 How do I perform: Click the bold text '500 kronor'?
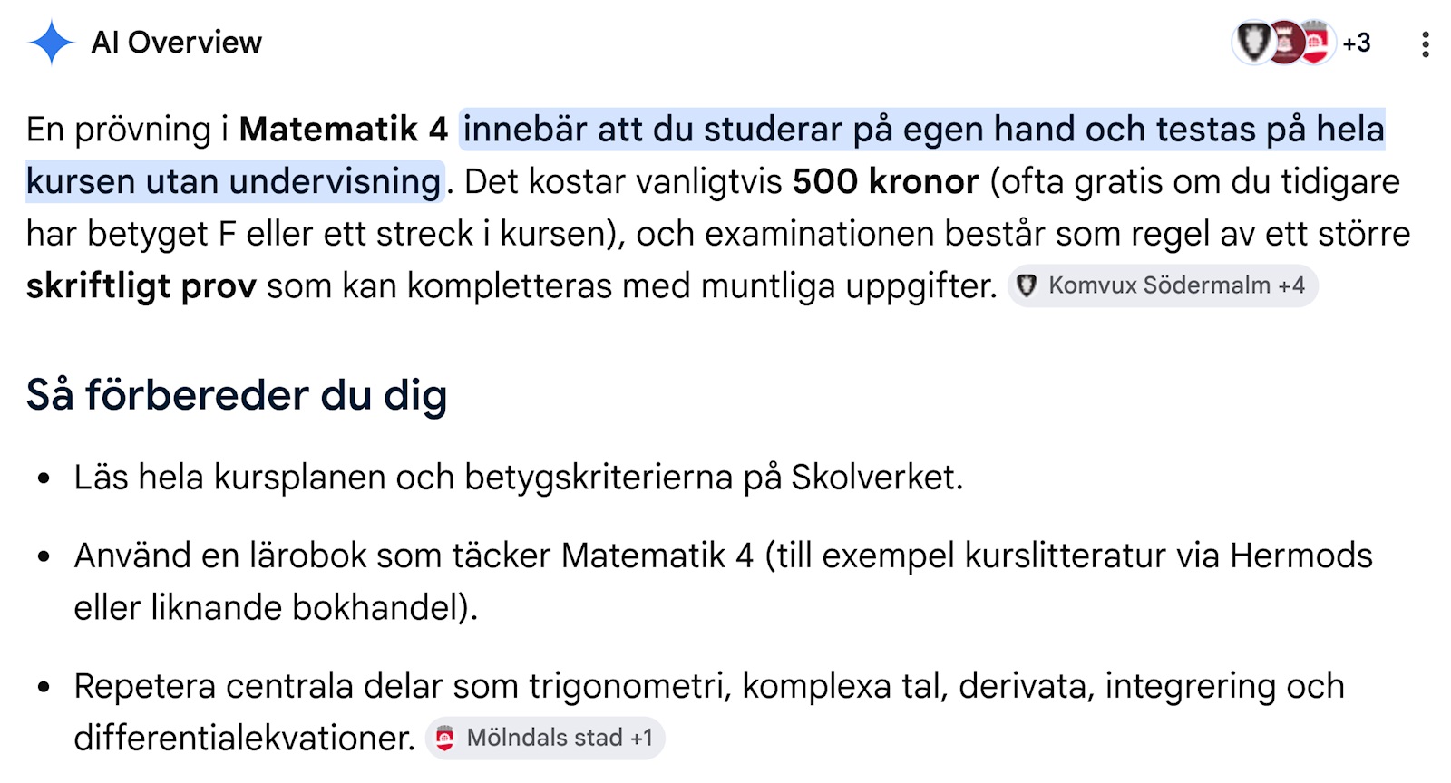[885, 181]
